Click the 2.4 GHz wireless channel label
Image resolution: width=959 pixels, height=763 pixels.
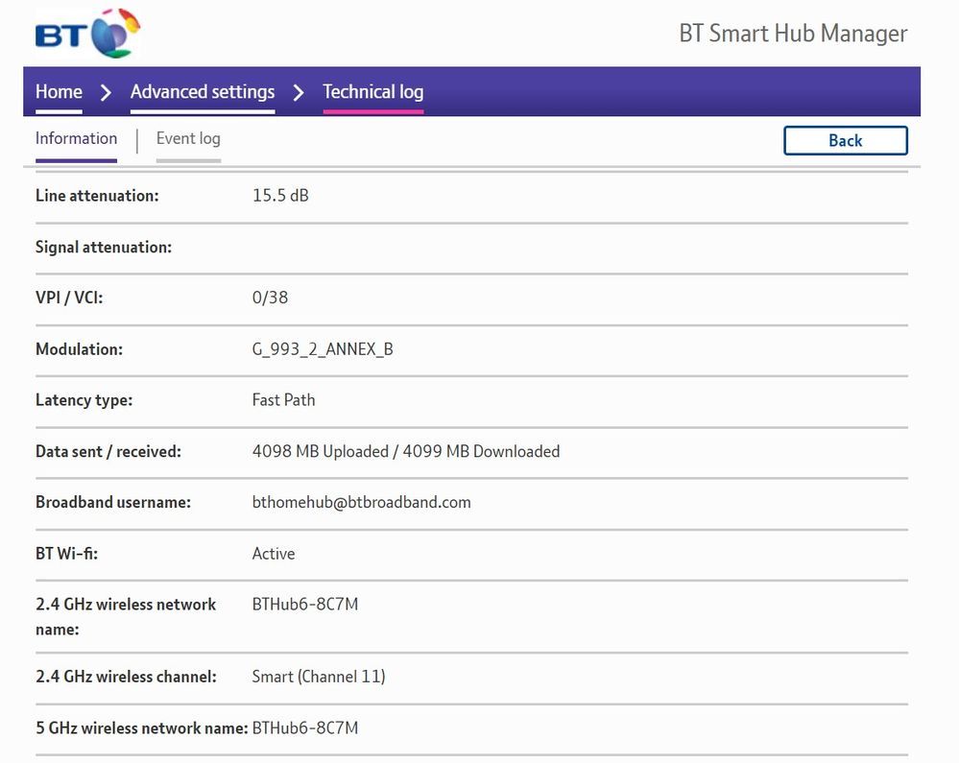126,677
